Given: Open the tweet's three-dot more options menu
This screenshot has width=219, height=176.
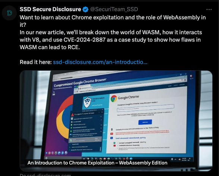Looking at the screenshot, I should coord(209,10).
